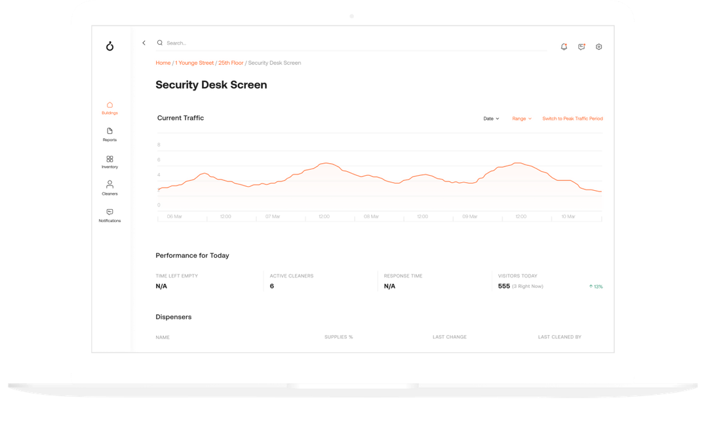Screen dimensions: 708x436
Task: Click into the Search field
Action: 351,43
